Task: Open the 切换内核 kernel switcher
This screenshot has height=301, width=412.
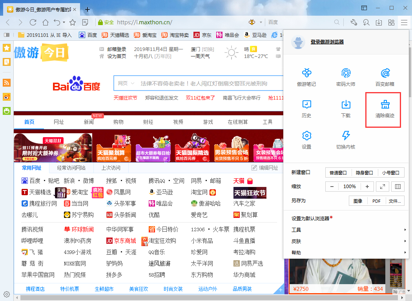Action: 345,140
